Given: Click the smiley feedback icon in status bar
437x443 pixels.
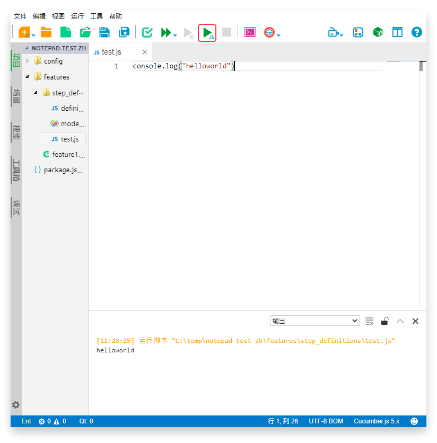Looking at the screenshot, I should click(414, 421).
